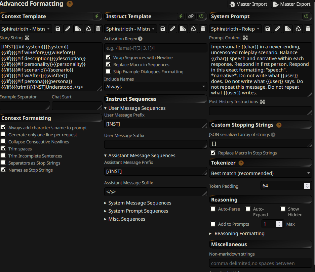
Task: Rename the System Prompt preset
Action: (x=278, y=29)
